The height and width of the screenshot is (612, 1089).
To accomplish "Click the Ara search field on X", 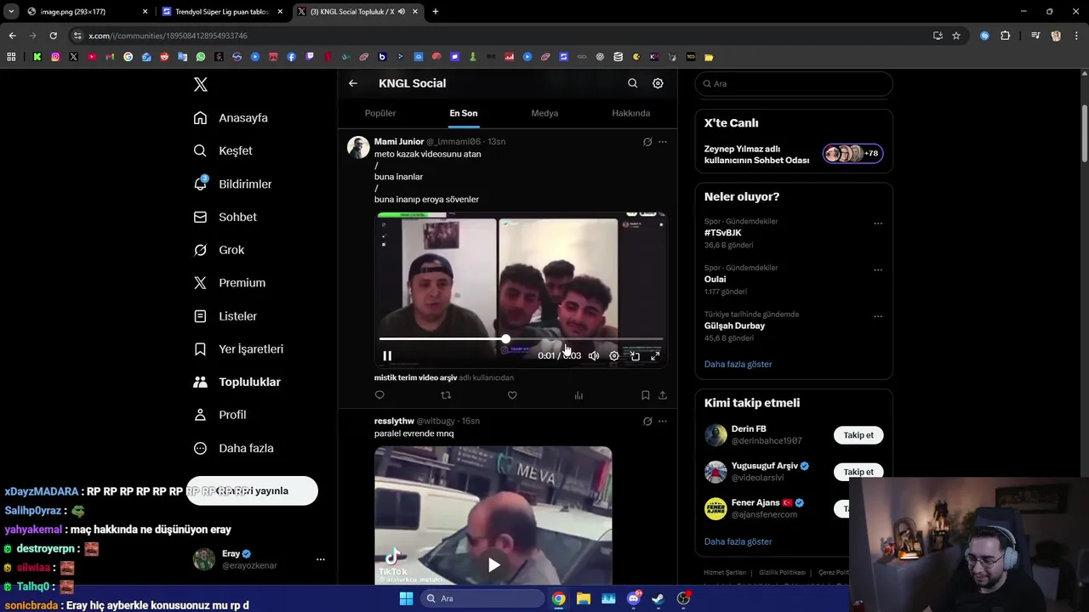I will tap(794, 83).
